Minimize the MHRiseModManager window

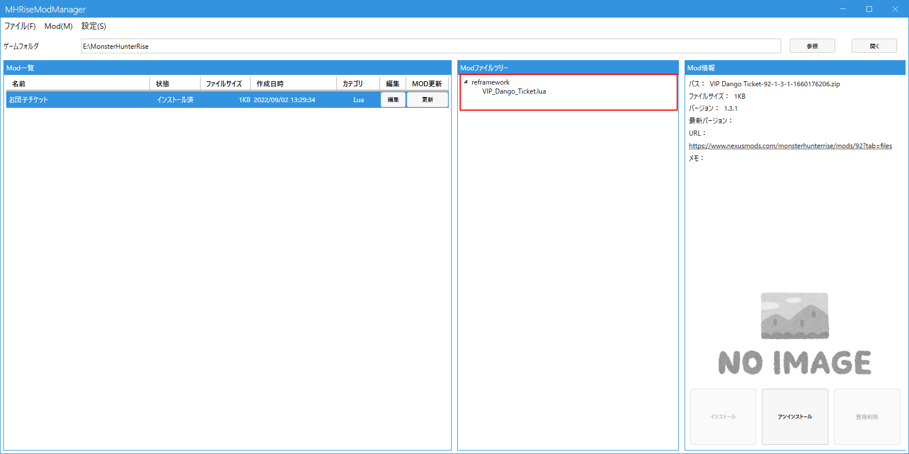843,9
